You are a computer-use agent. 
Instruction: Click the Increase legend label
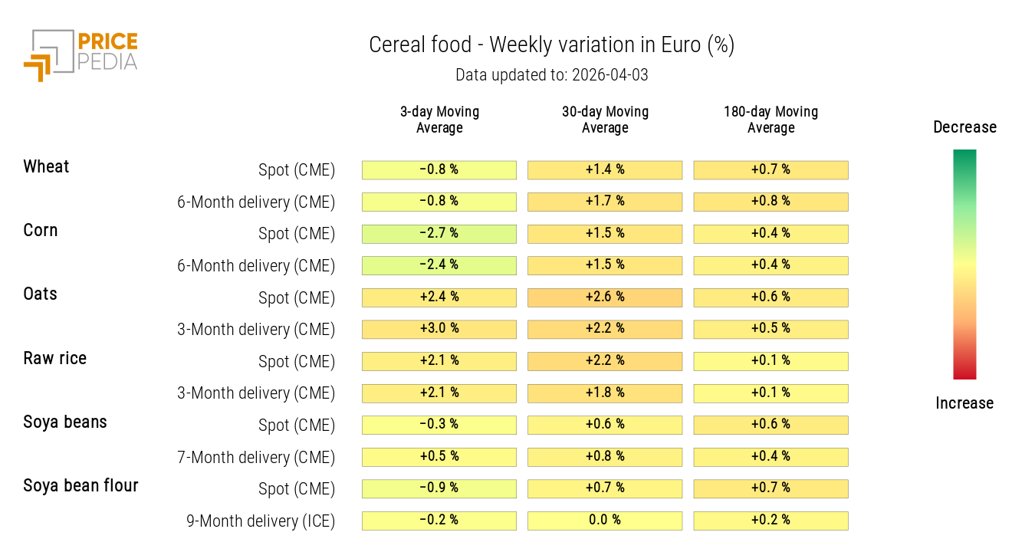point(964,403)
